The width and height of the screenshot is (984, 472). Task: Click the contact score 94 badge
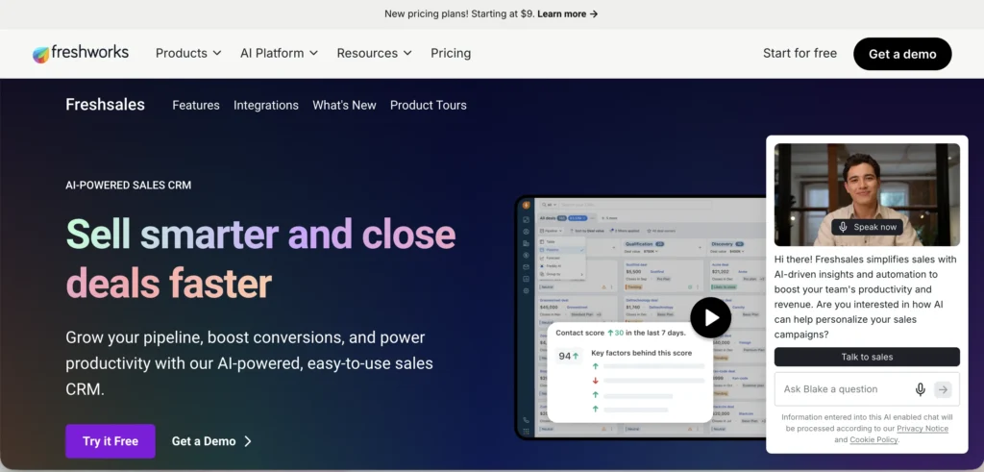pos(569,356)
